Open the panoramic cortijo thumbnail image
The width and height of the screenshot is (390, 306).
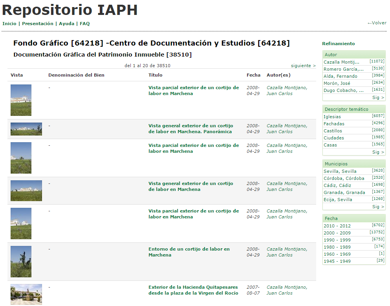(x=26, y=129)
